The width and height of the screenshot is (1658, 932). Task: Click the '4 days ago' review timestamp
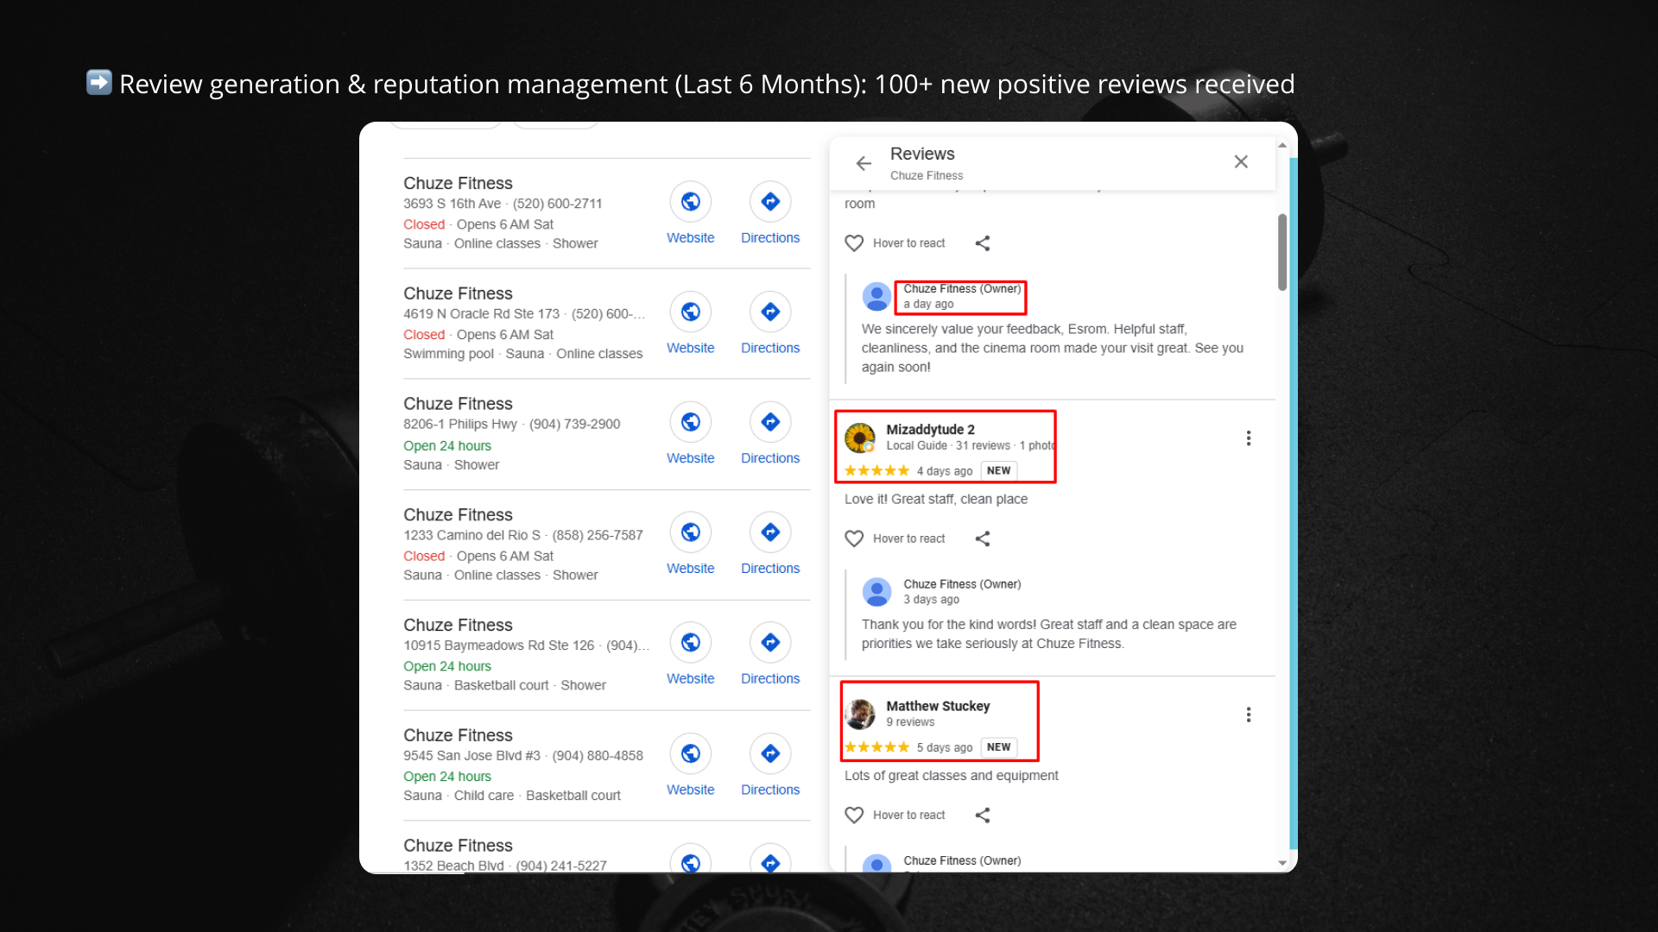pos(945,471)
